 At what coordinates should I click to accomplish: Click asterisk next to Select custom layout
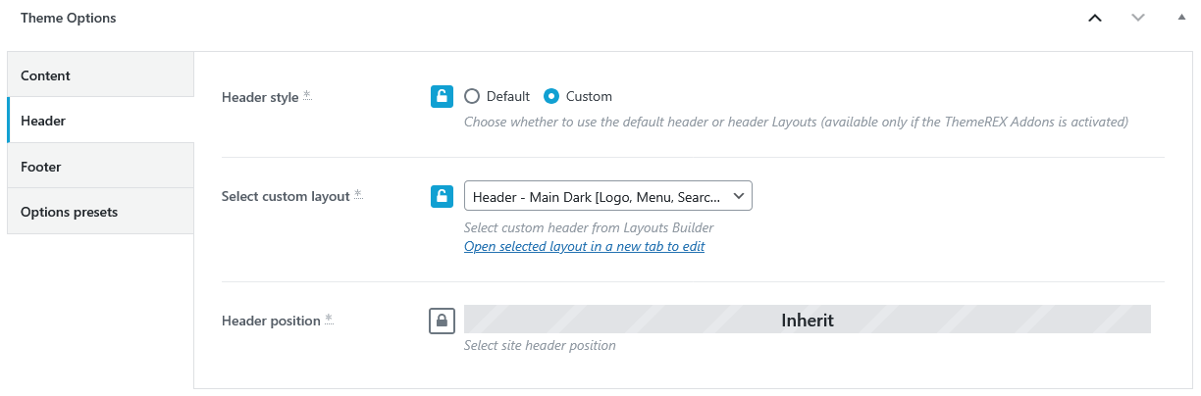pyautogui.click(x=358, y=195)
